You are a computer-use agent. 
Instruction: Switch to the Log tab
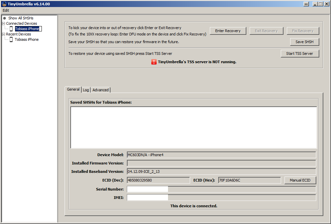point(86,90)
